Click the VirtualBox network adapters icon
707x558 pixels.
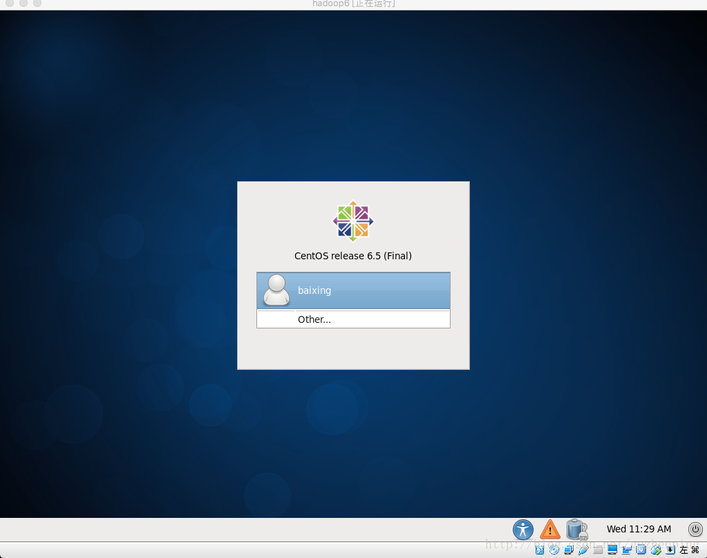[569, 550]
